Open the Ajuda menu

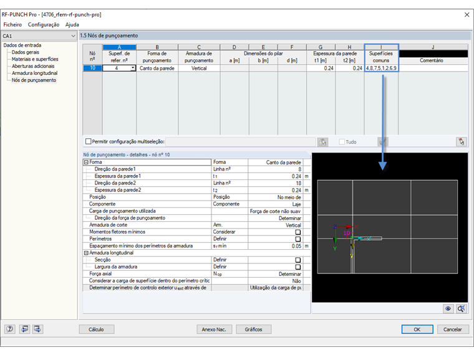72,25
